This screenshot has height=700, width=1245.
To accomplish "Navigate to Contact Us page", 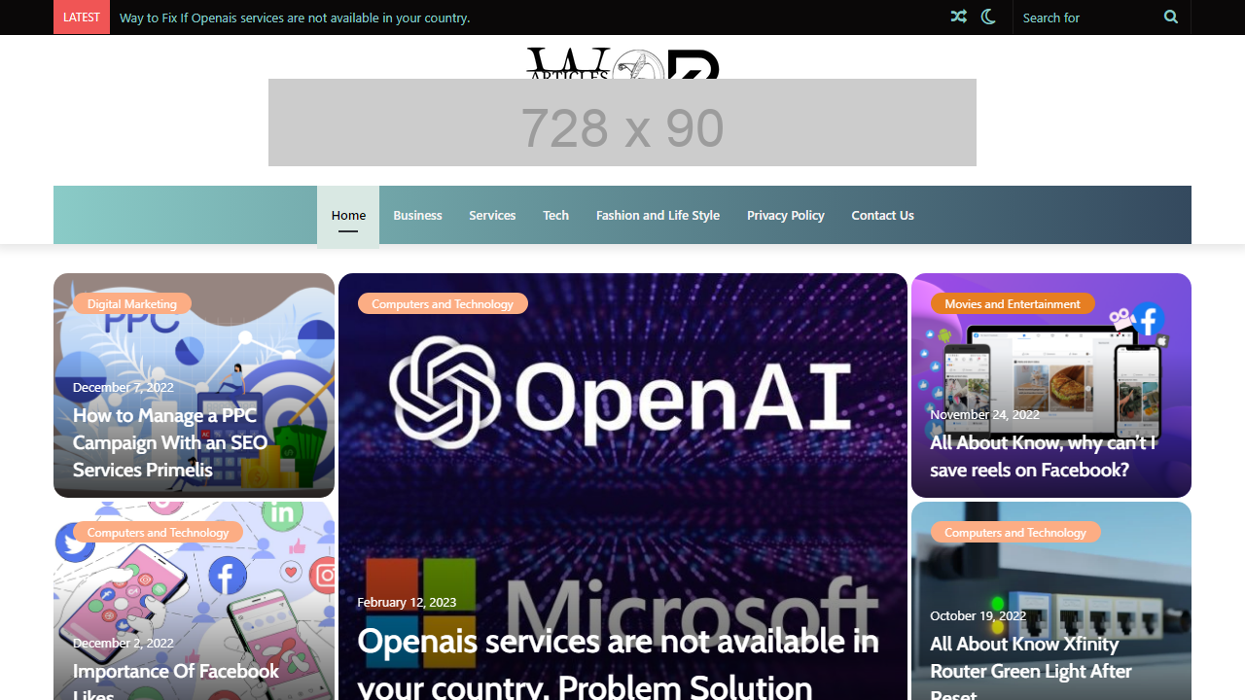I will coord(882,216).
